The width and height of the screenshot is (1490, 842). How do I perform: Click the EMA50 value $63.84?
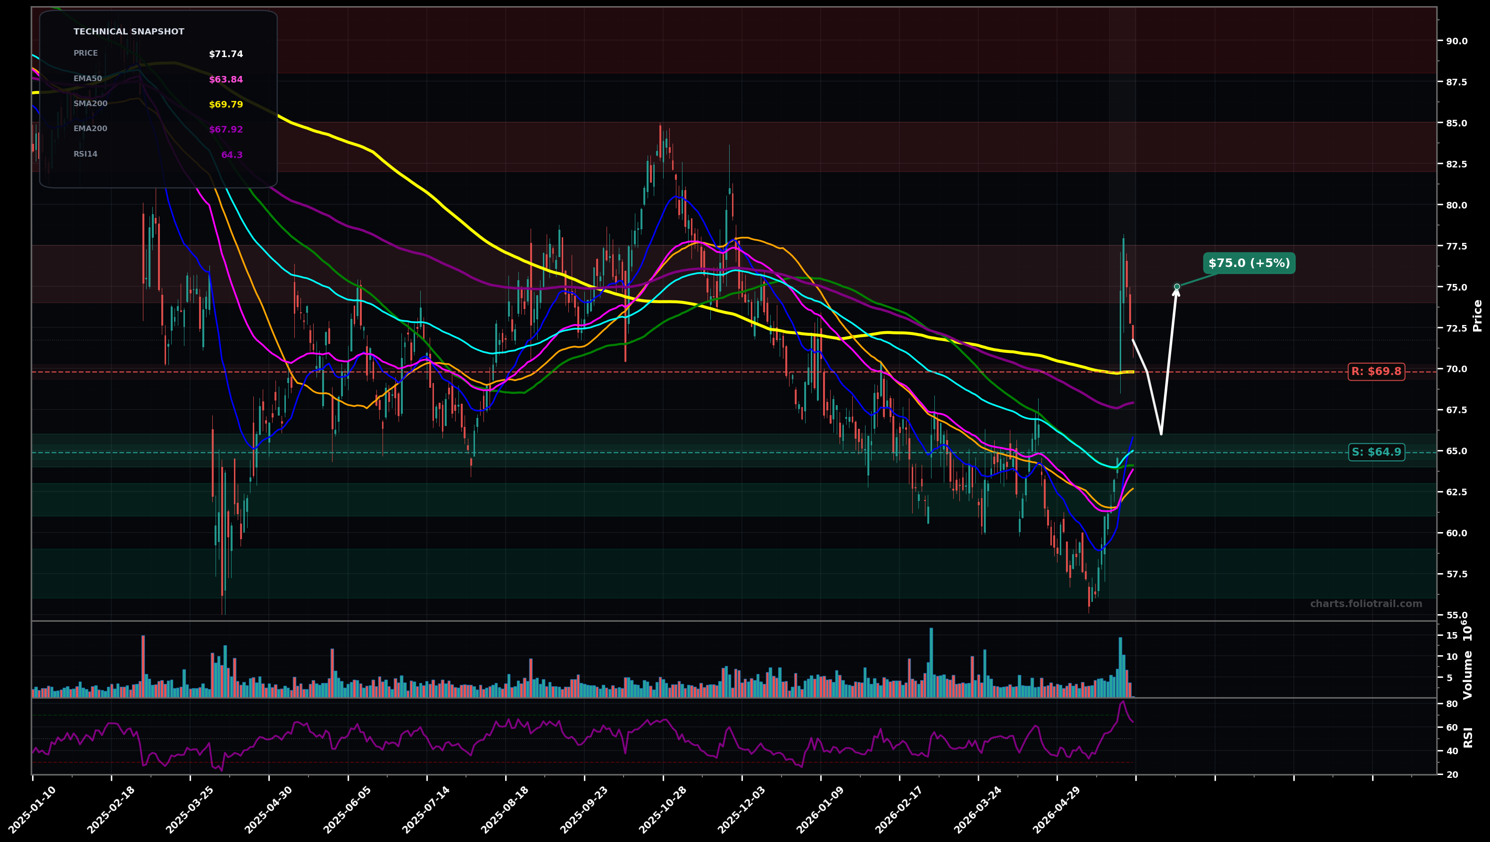(225, 80)
